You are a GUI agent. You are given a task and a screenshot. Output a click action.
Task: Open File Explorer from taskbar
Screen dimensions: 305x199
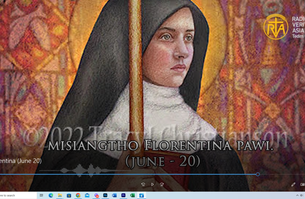click(x=60, y=195)
